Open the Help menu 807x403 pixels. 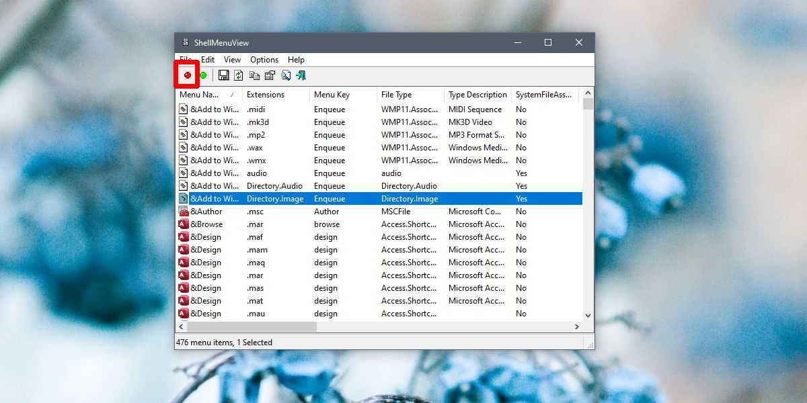[x=296, y=60]
